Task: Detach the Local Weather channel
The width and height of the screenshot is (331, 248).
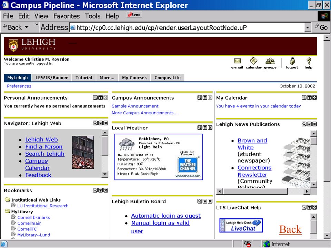Action: pos(200,127)
